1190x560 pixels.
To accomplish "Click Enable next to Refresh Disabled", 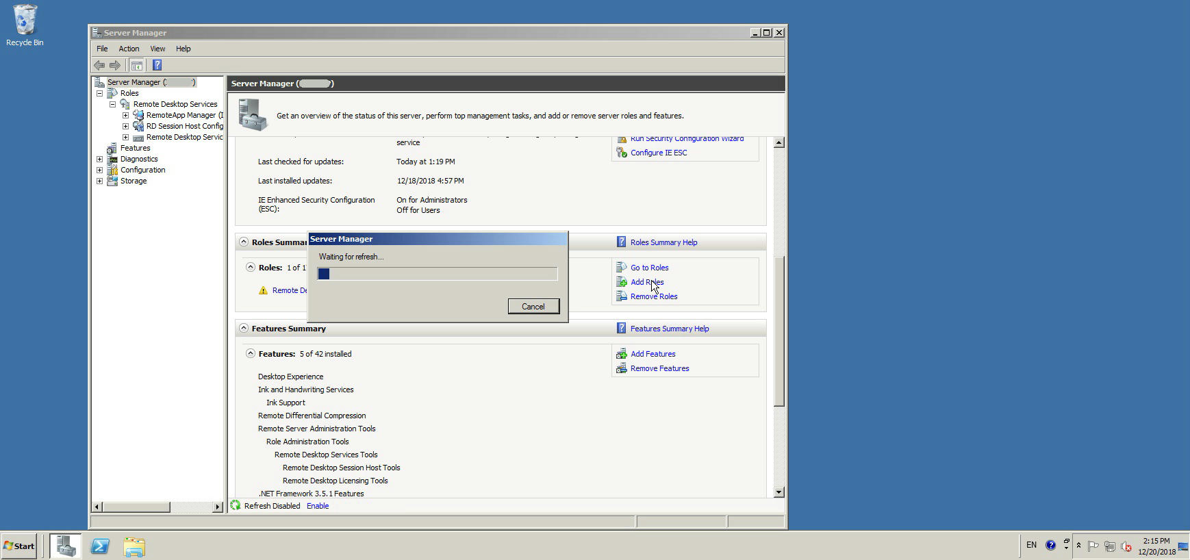I will point(318,506).
